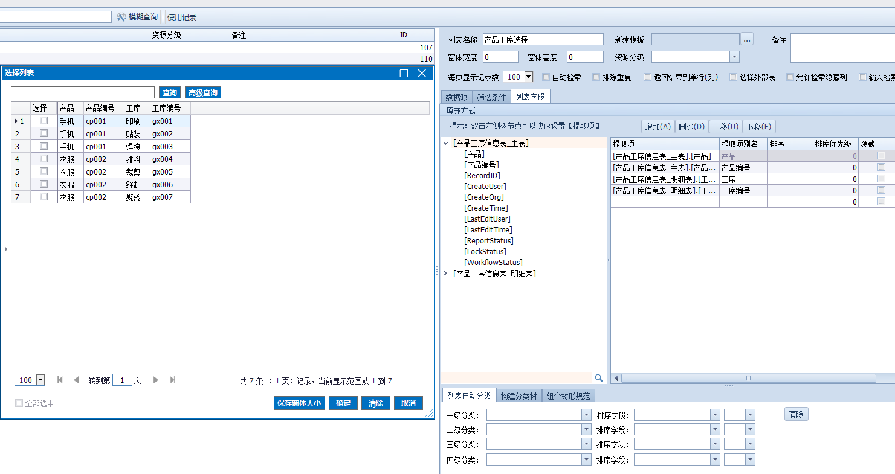Go to previous page arrow in pager
895x474 pixels.
pyautogui.click(x=76, y=380)
